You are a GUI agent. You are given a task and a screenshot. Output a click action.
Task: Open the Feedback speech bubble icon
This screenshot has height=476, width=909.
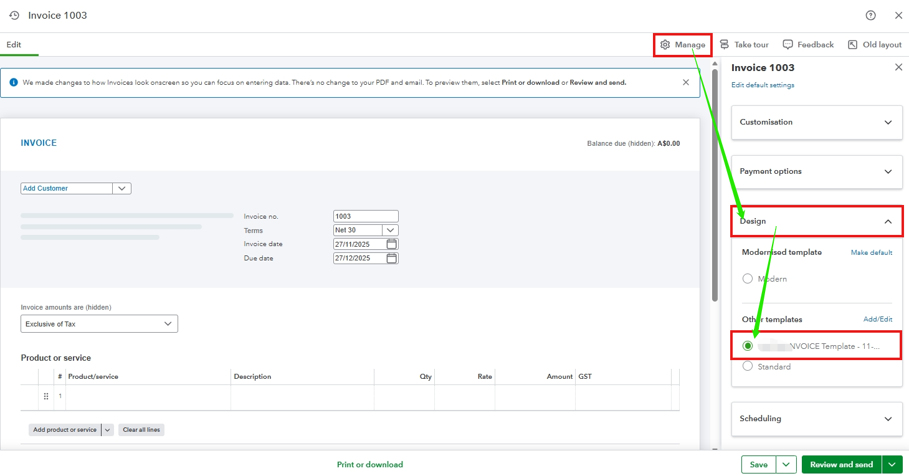point(788,45)
